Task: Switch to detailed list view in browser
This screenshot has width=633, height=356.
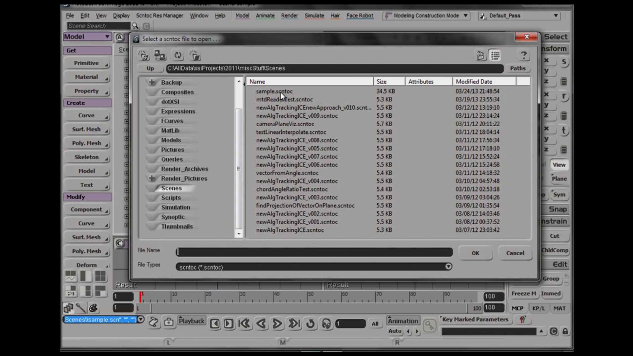Action: (495, 55)
